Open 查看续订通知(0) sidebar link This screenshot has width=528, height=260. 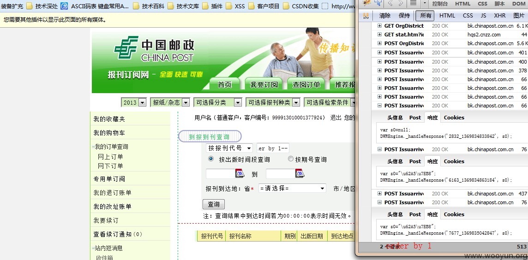pos(118,235)
